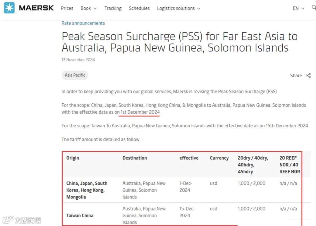The width and height of the screenshot is (316, 226).
Task: Click the 15th December 2024 text
Action: tap(287, 126)
